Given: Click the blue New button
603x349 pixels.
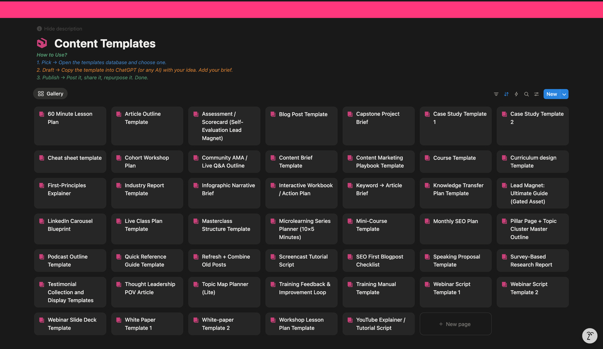Looking at the screenshot, I should pos(551,94).
